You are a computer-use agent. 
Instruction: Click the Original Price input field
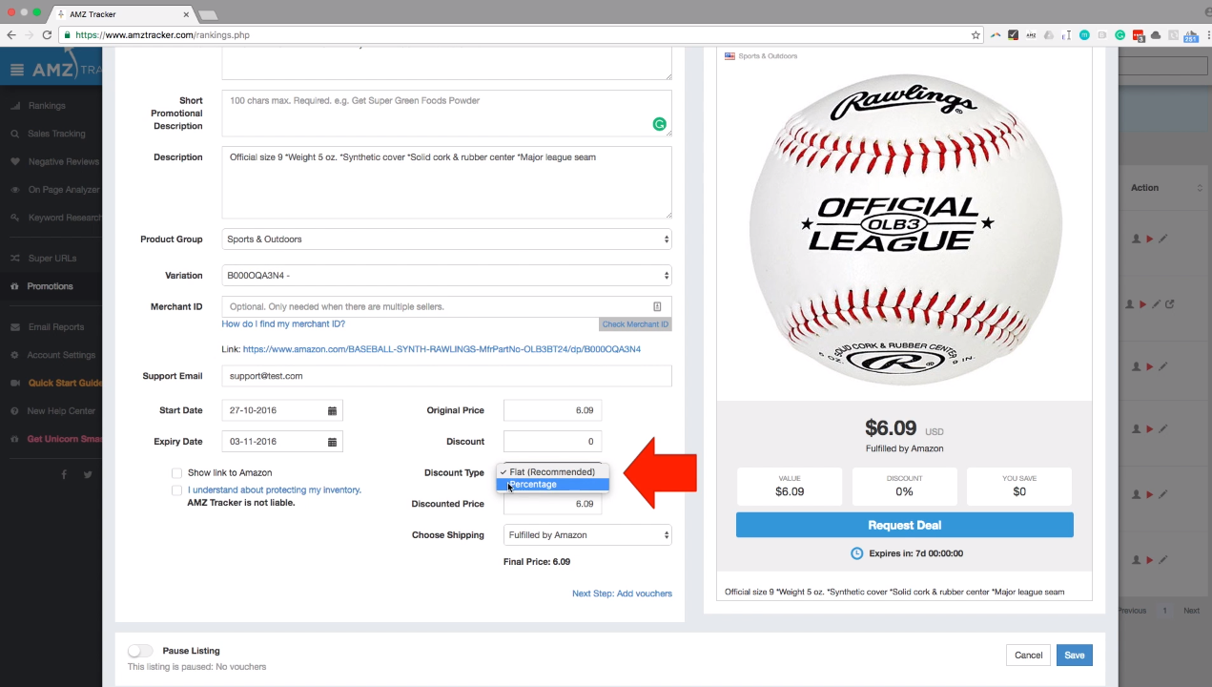(552, 410)
